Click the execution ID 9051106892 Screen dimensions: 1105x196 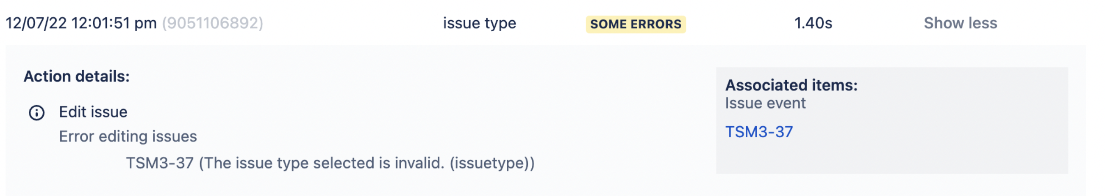[212, 23]
